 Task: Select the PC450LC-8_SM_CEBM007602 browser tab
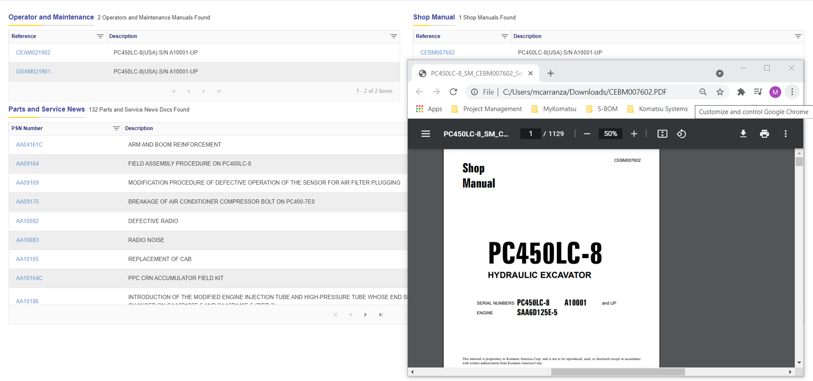tap(475, 73)
